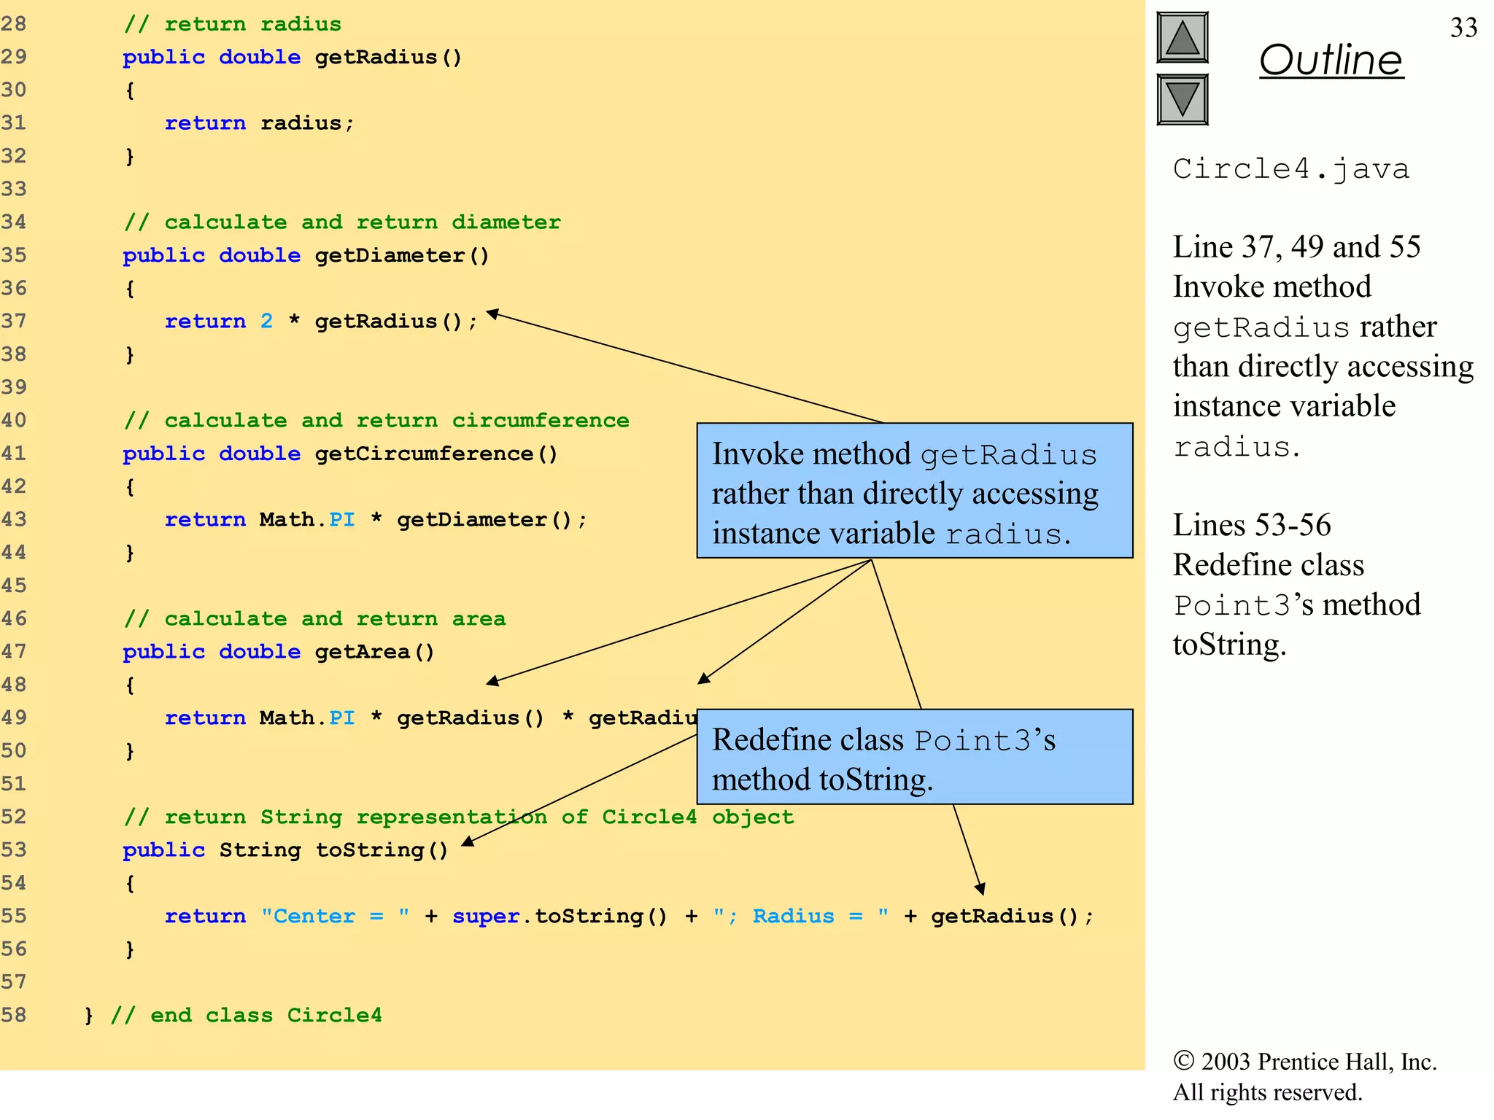Click the 'return radius' comment on line 28
The image size is (1494, 1120).
tap(233, 25)
